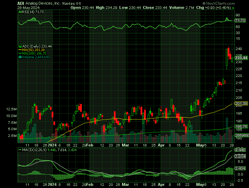Viewport: 249px width, 188px height.
Task: Click the 210 price level on the right axis
Action: (239, 90)
